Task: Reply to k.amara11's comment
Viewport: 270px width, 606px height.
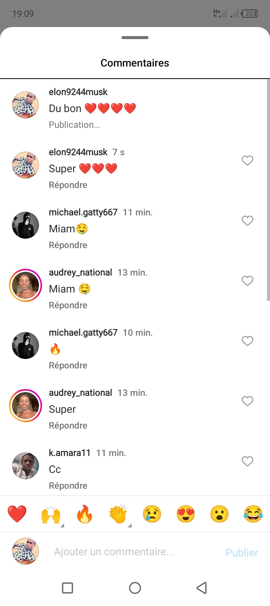Action: point(68,486)
